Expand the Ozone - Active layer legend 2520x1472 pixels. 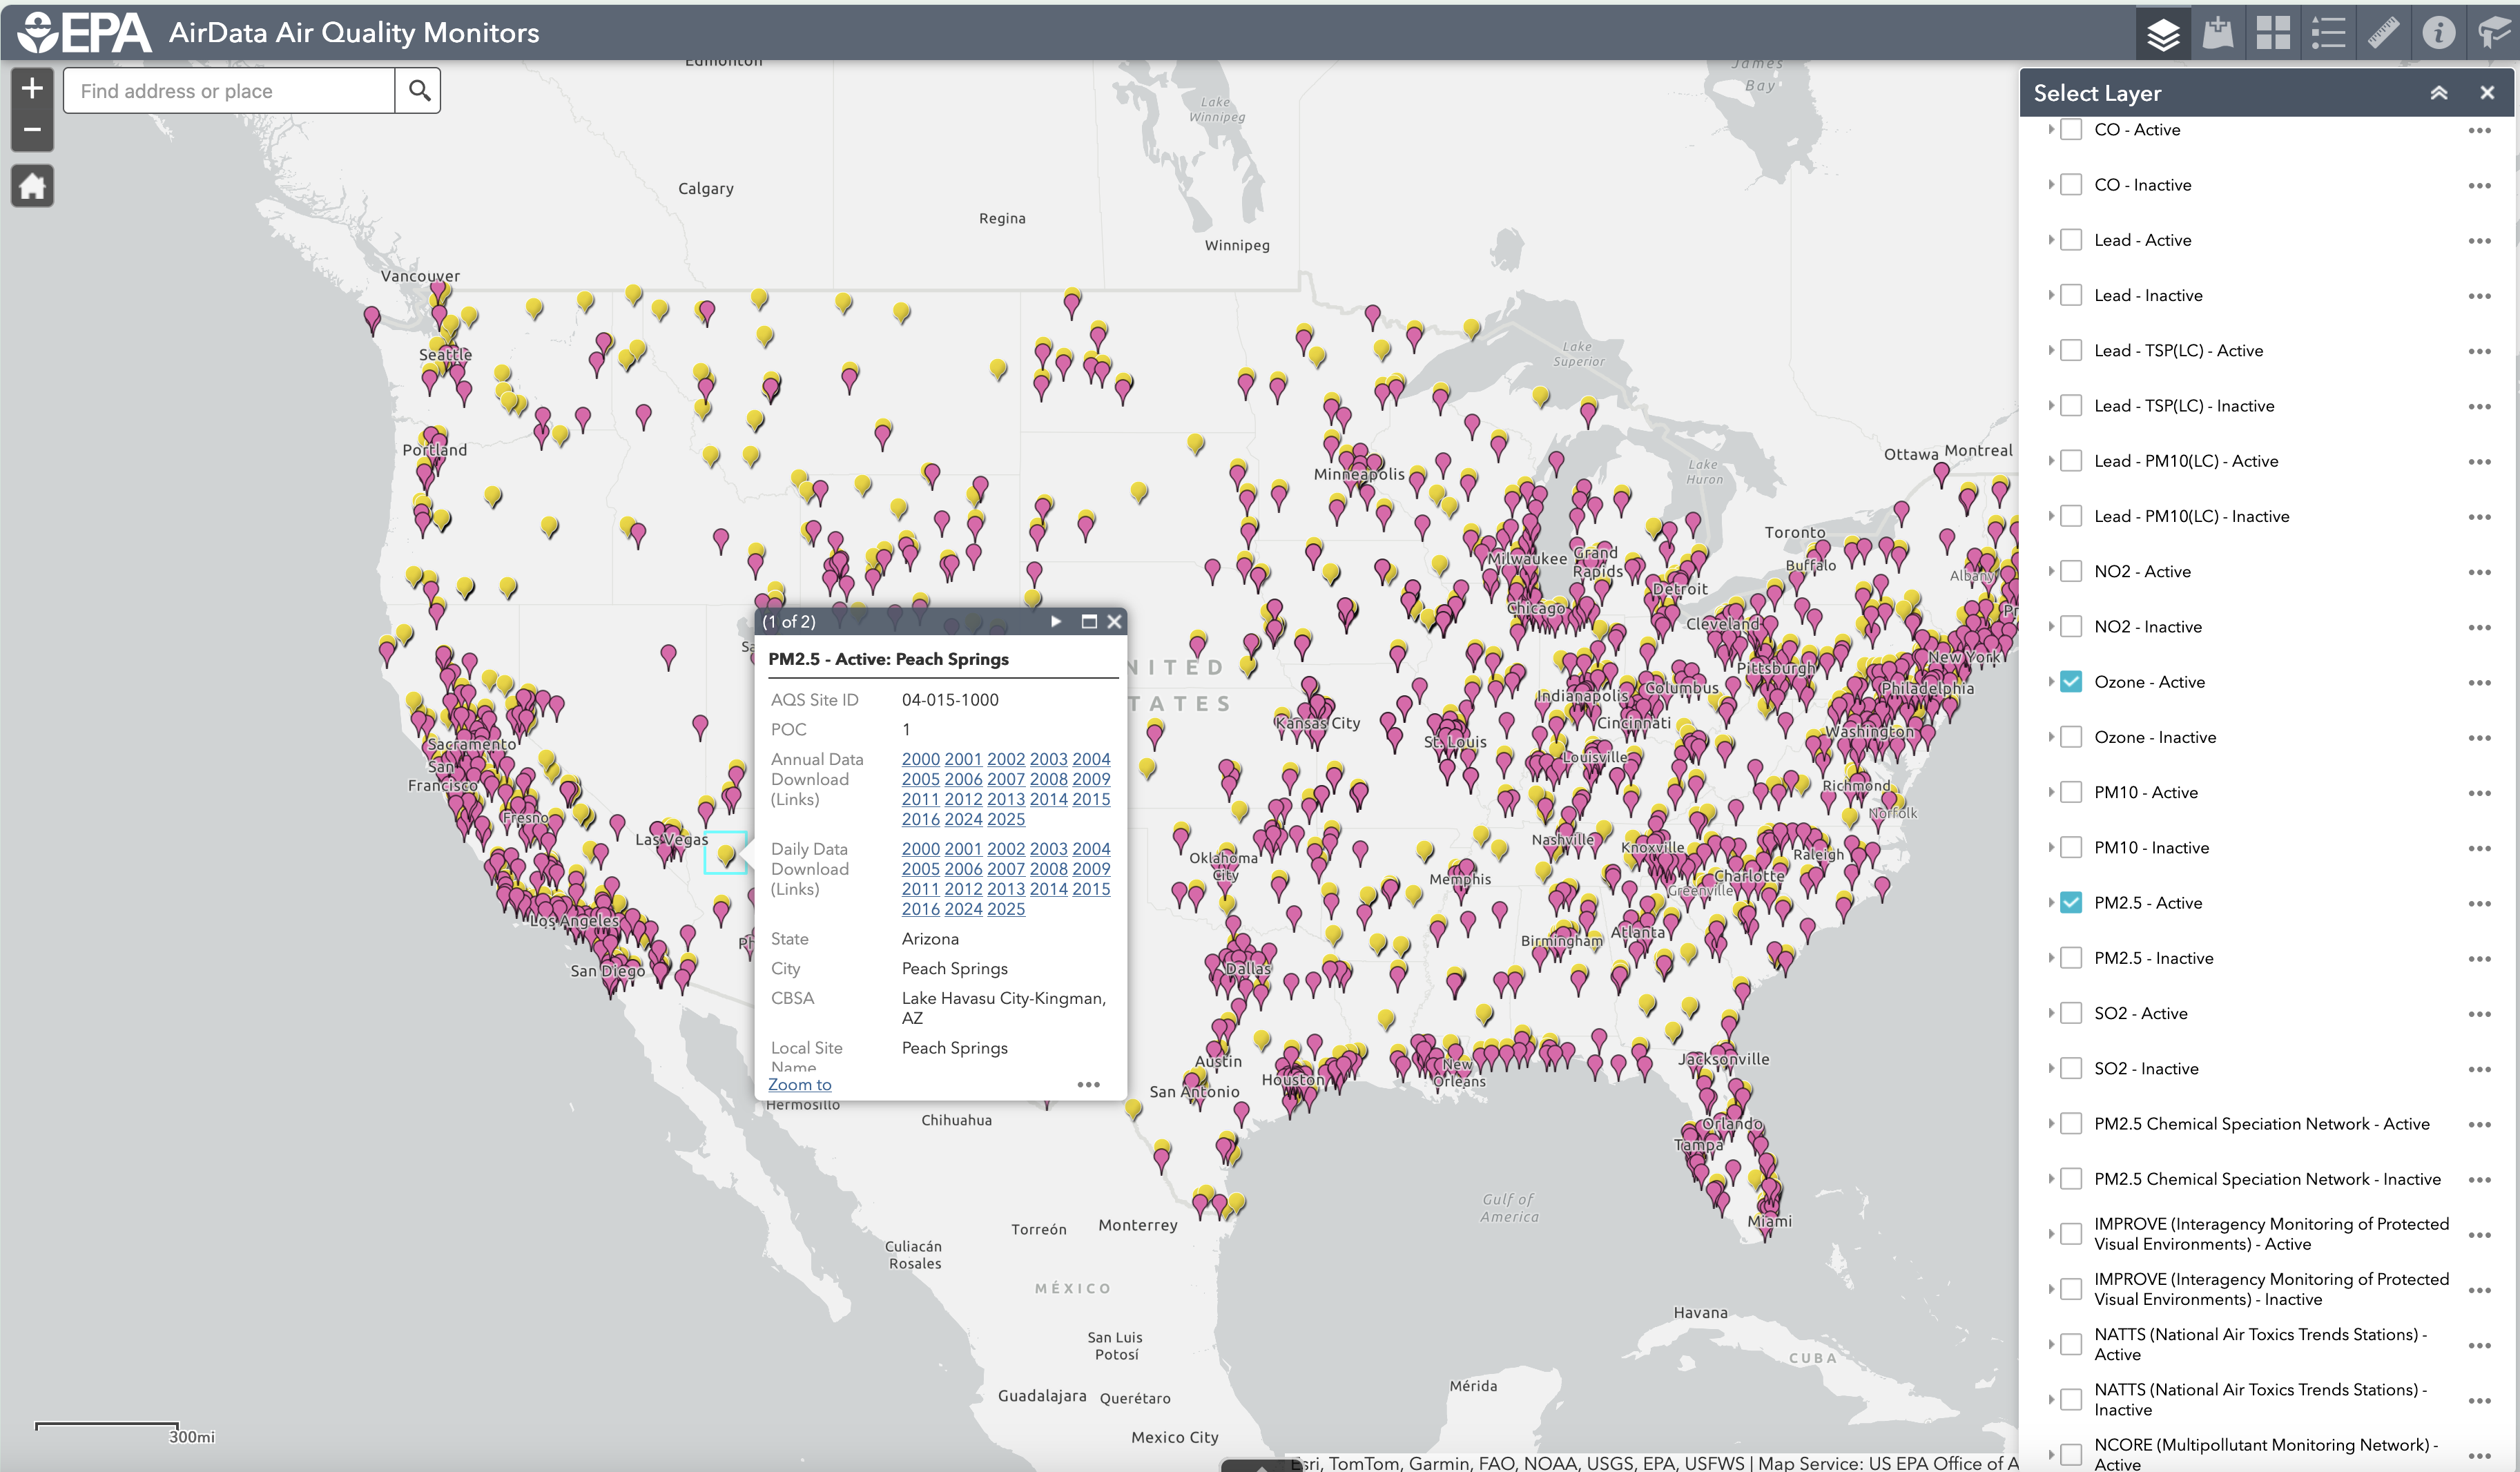(2050, 682)
